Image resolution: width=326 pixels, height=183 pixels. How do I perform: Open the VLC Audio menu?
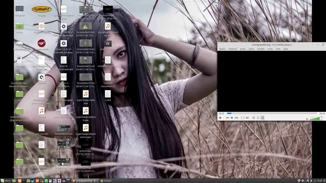pyautogui.click(x=243, y=49)
